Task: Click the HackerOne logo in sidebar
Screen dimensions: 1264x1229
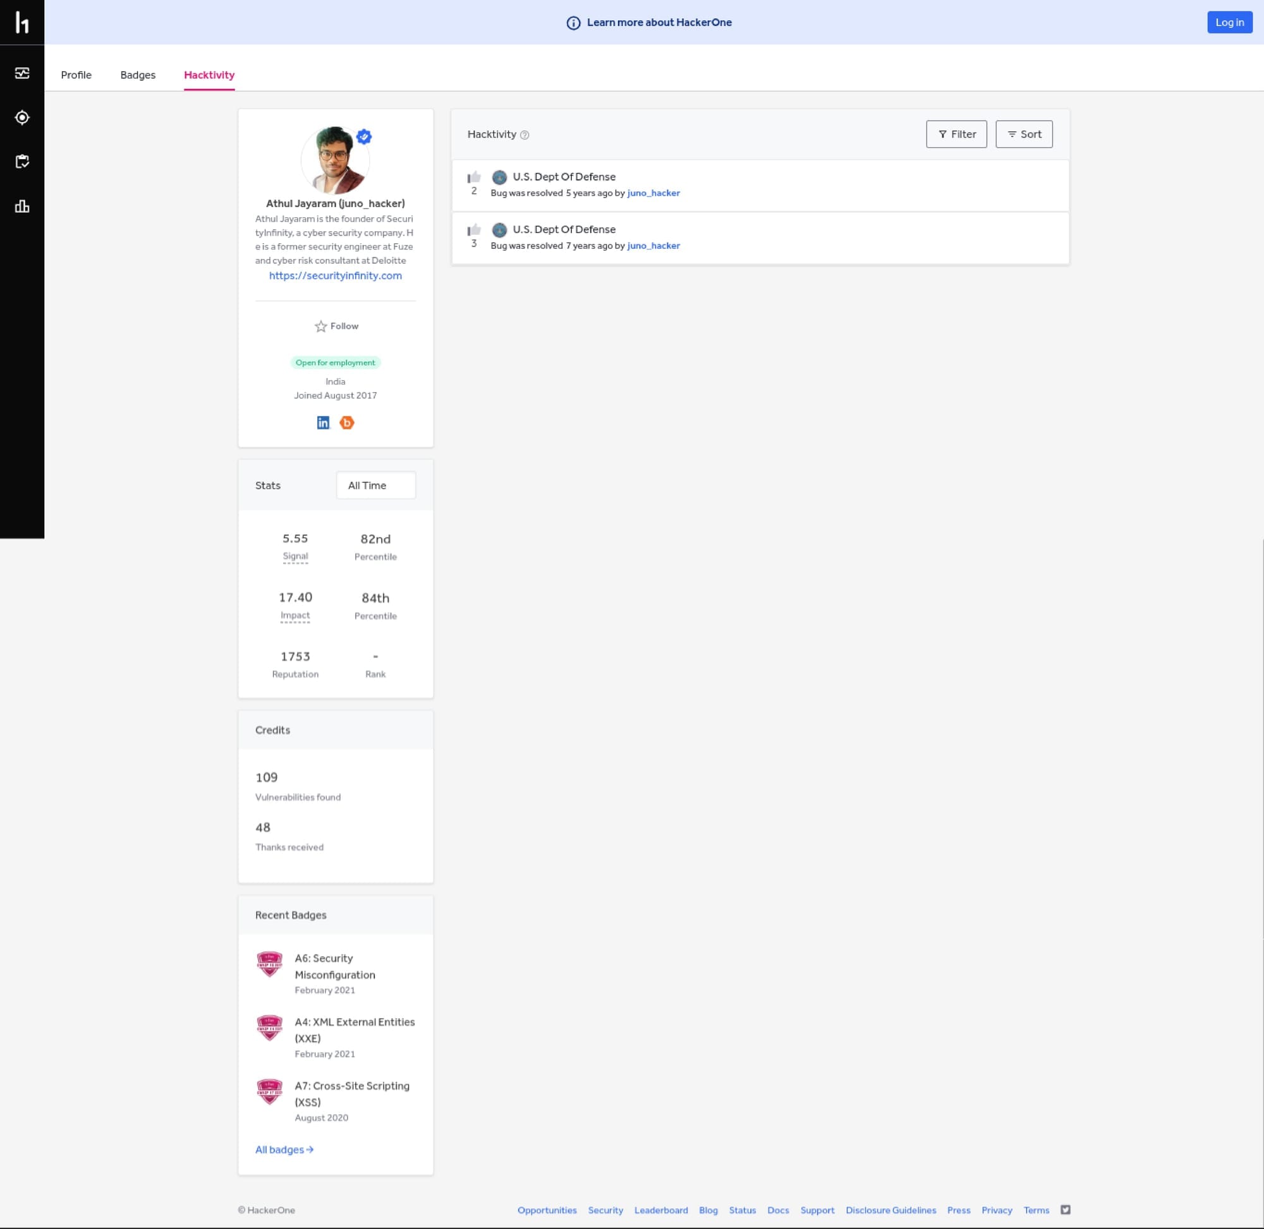Action: coord(22,23)
